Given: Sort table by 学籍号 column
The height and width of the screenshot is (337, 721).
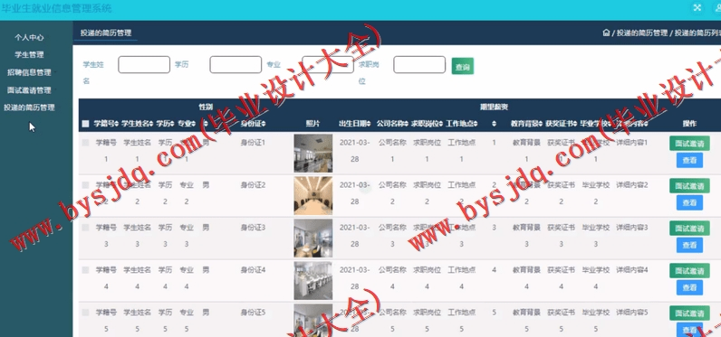Looking at the screenshot, I should click(106, 124).
